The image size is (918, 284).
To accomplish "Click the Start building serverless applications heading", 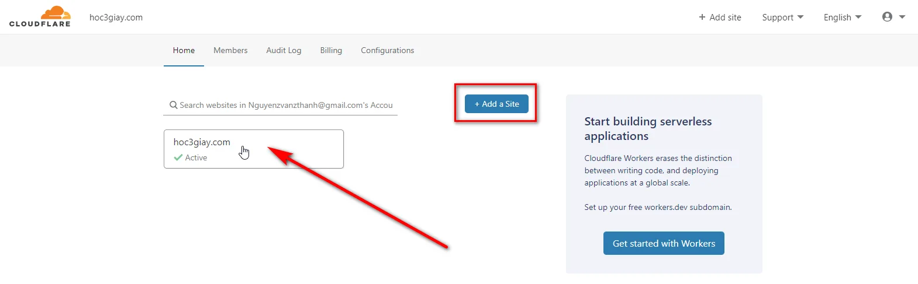I will tap(648, 128).
